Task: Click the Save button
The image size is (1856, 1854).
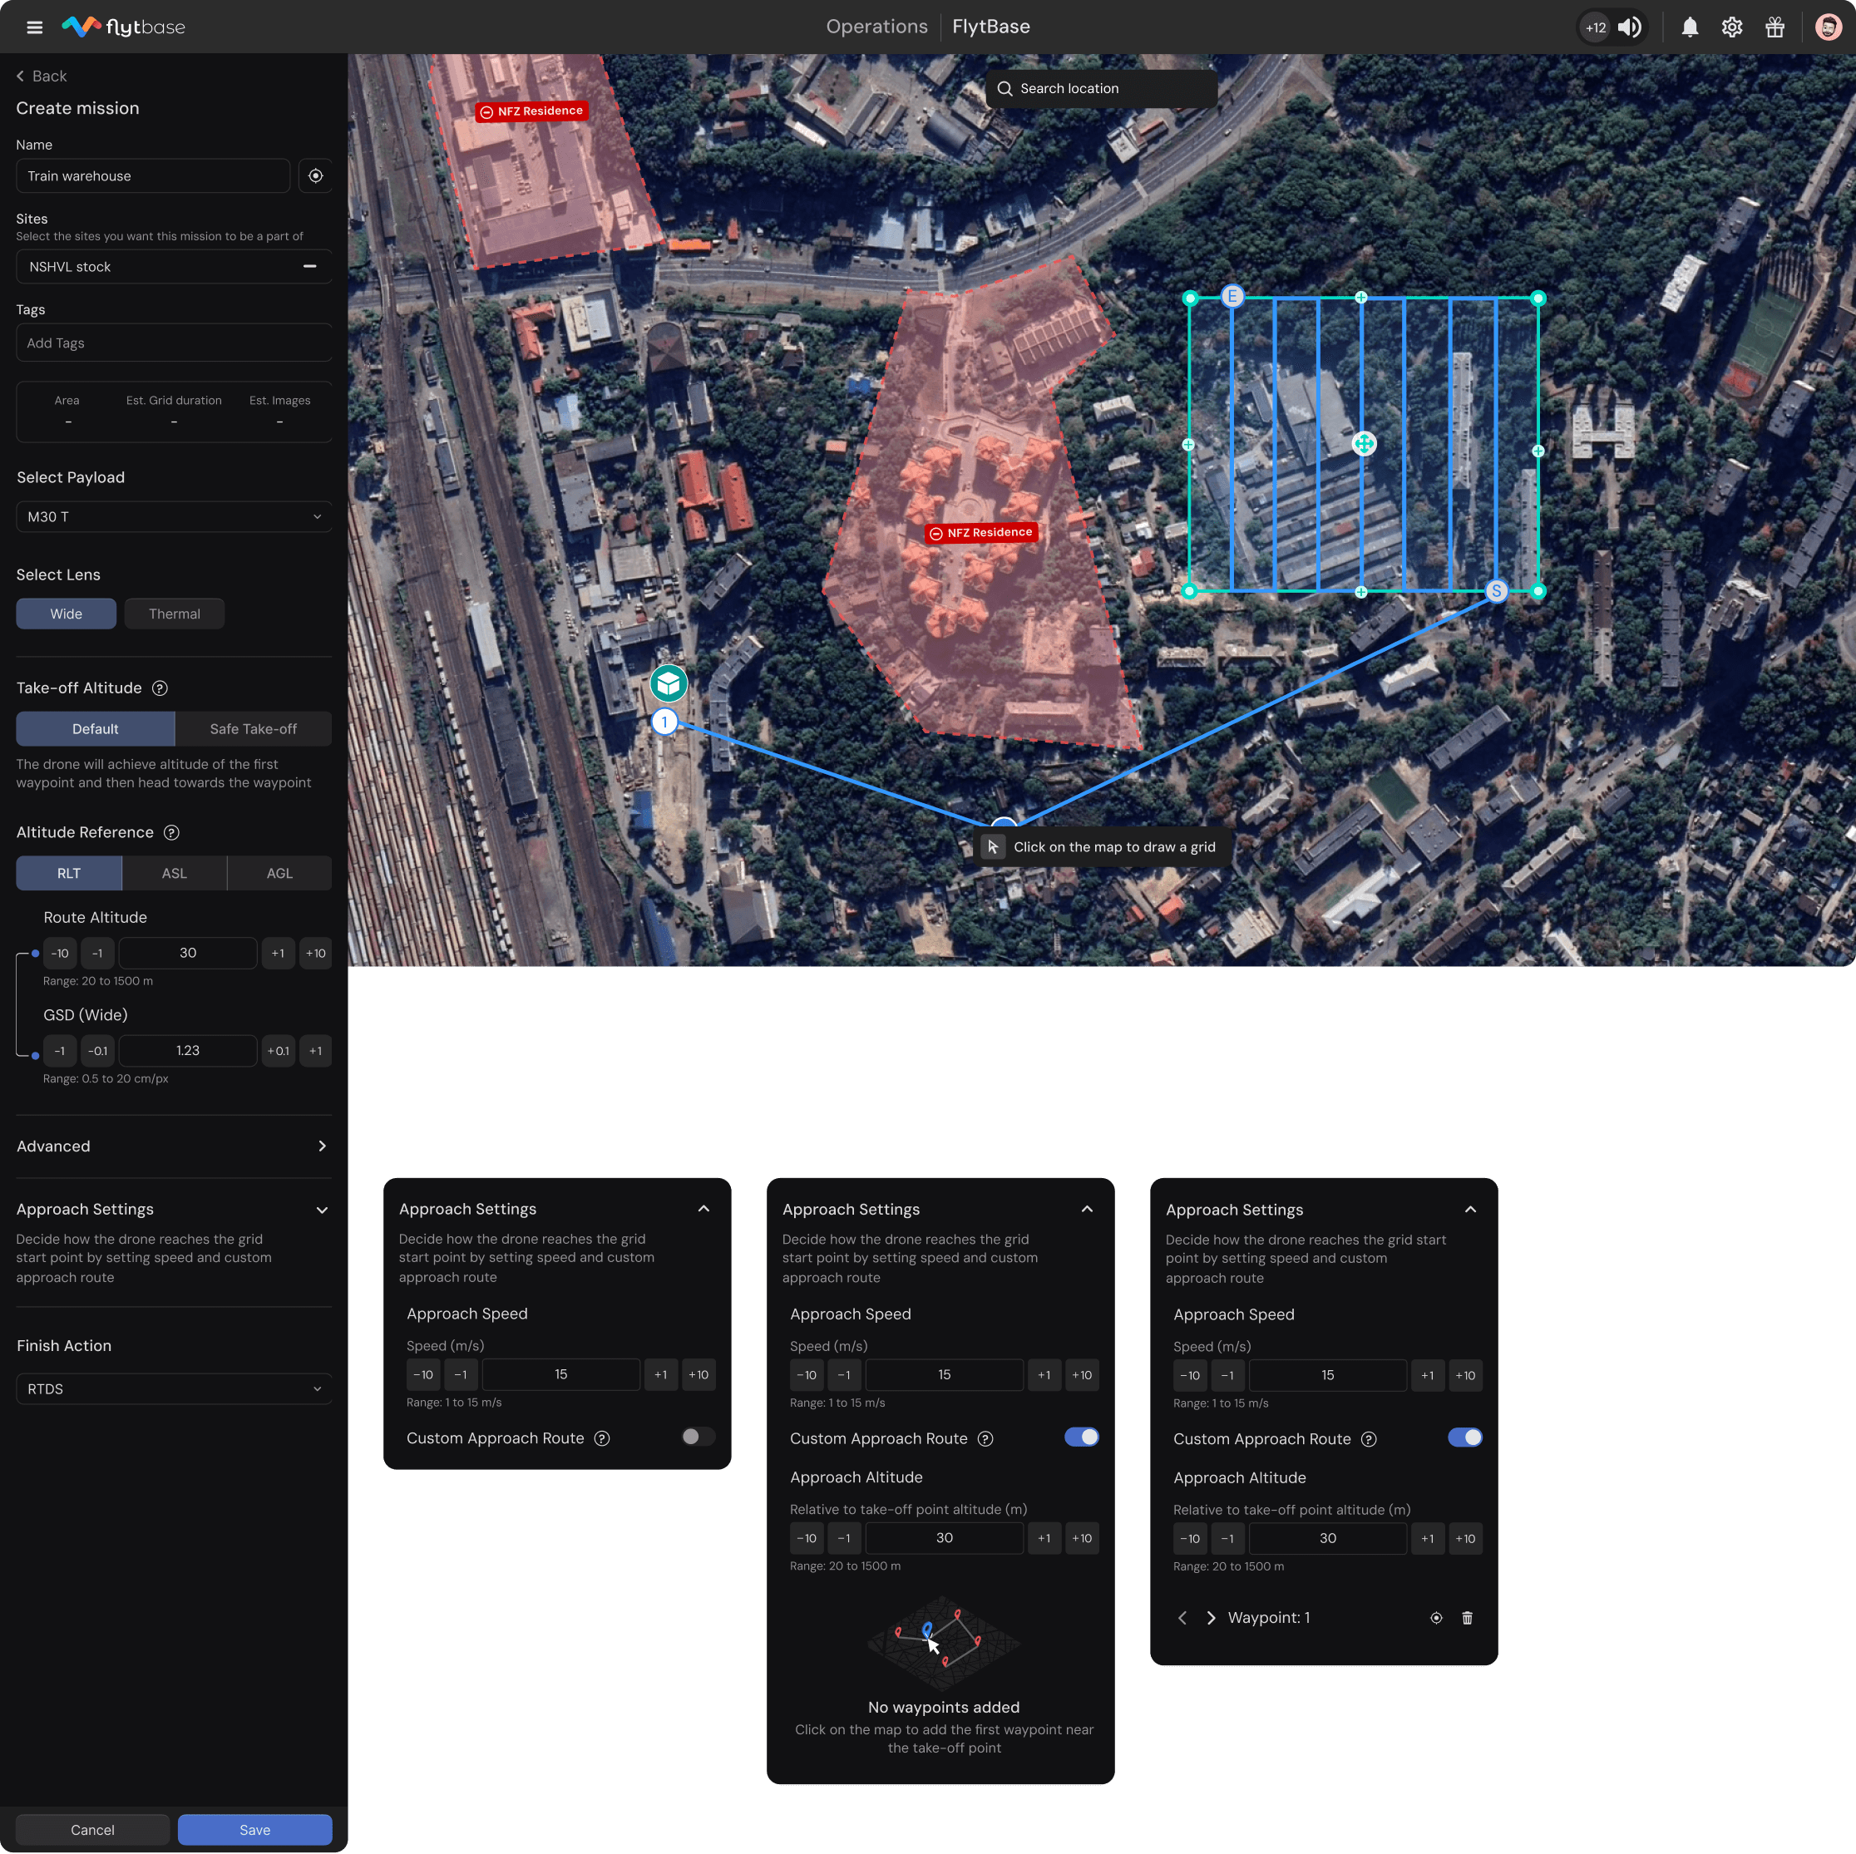Action: 254,1830
